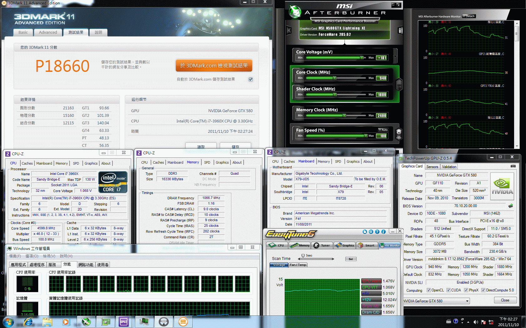
Task: Click Detach in Afterburner Hardware Monitor
Action: (x=469, y=16)
